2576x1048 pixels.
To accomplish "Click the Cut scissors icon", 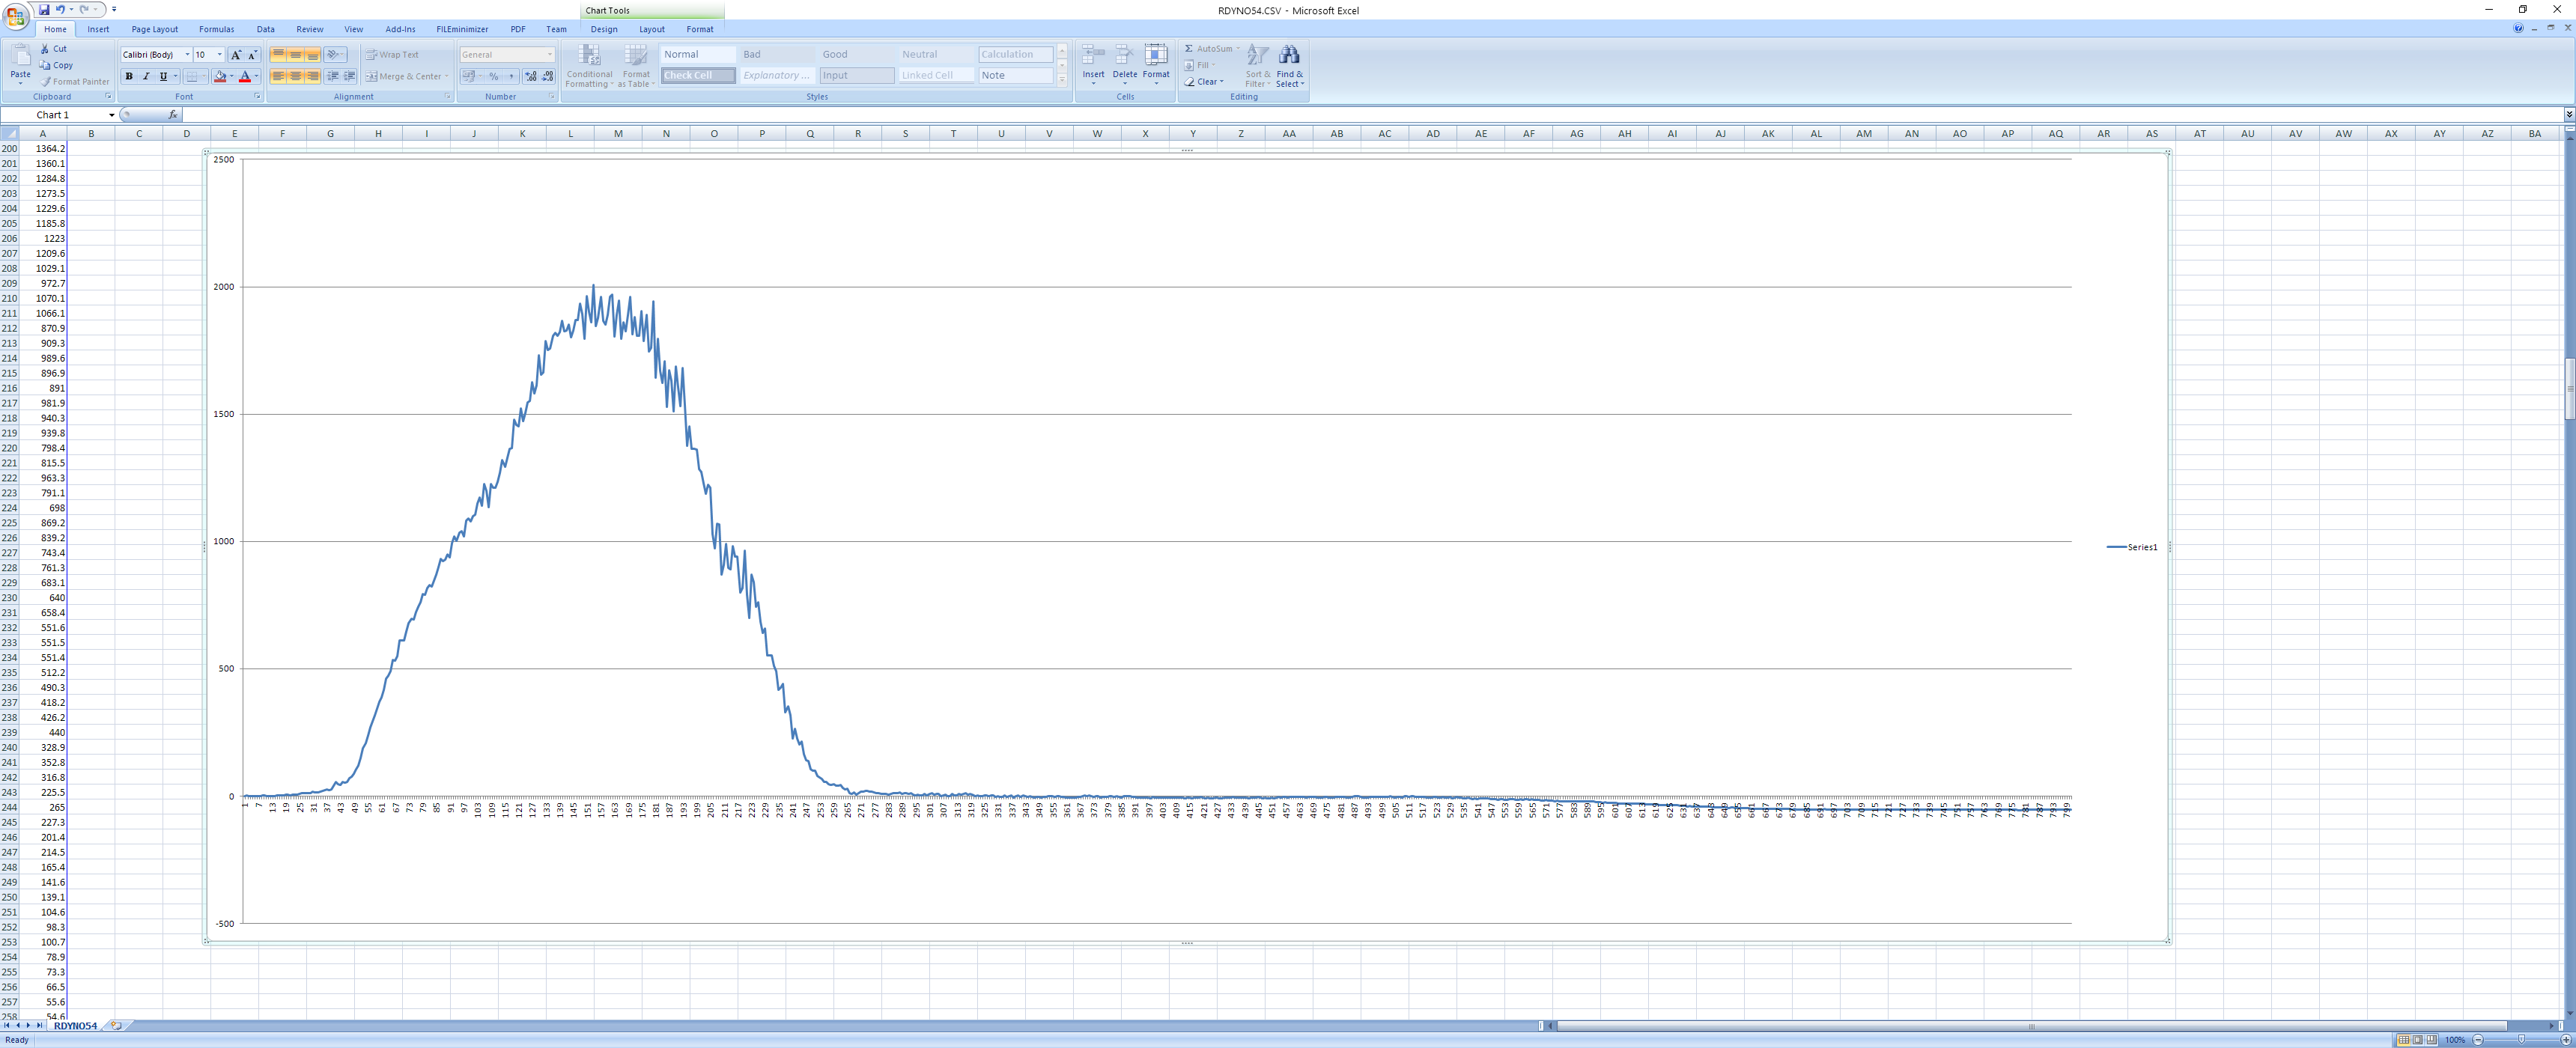I will click(45, 48).
